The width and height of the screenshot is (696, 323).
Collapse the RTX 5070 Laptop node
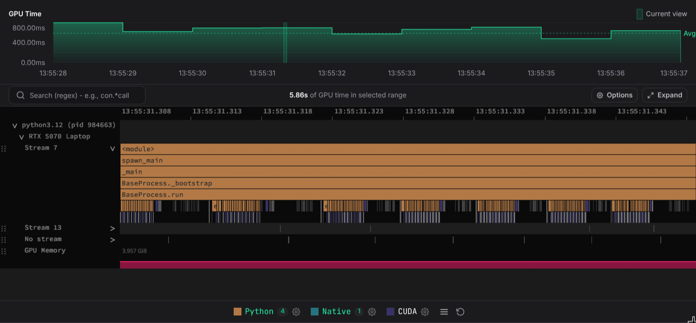[x=21, y=137]
